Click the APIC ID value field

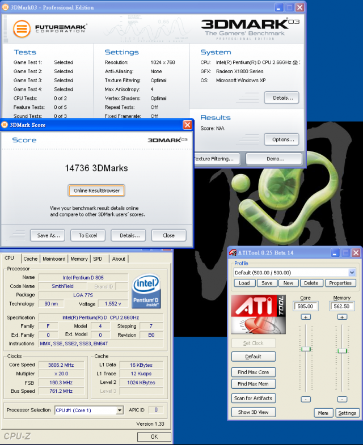click(x=156, y=409)
